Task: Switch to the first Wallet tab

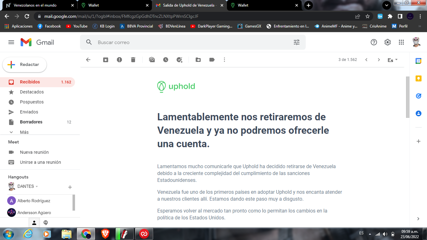Action: pyautogui.click(x=115, y=5)
